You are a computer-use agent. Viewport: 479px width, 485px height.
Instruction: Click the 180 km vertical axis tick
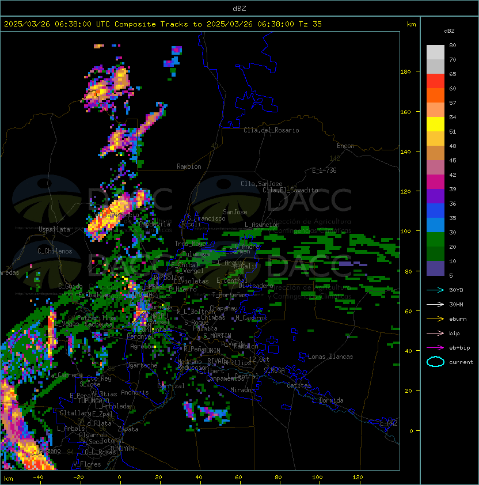[405, 71]
